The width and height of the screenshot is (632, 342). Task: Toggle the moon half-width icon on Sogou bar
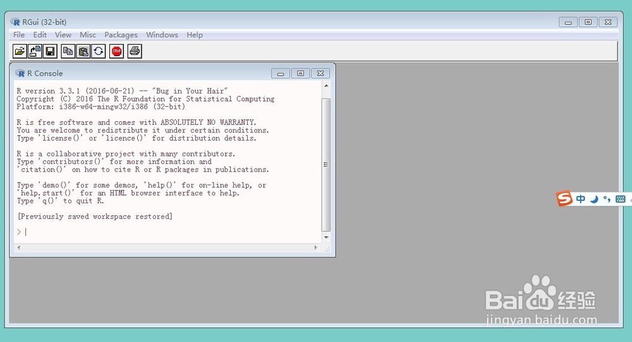point(593,199)
